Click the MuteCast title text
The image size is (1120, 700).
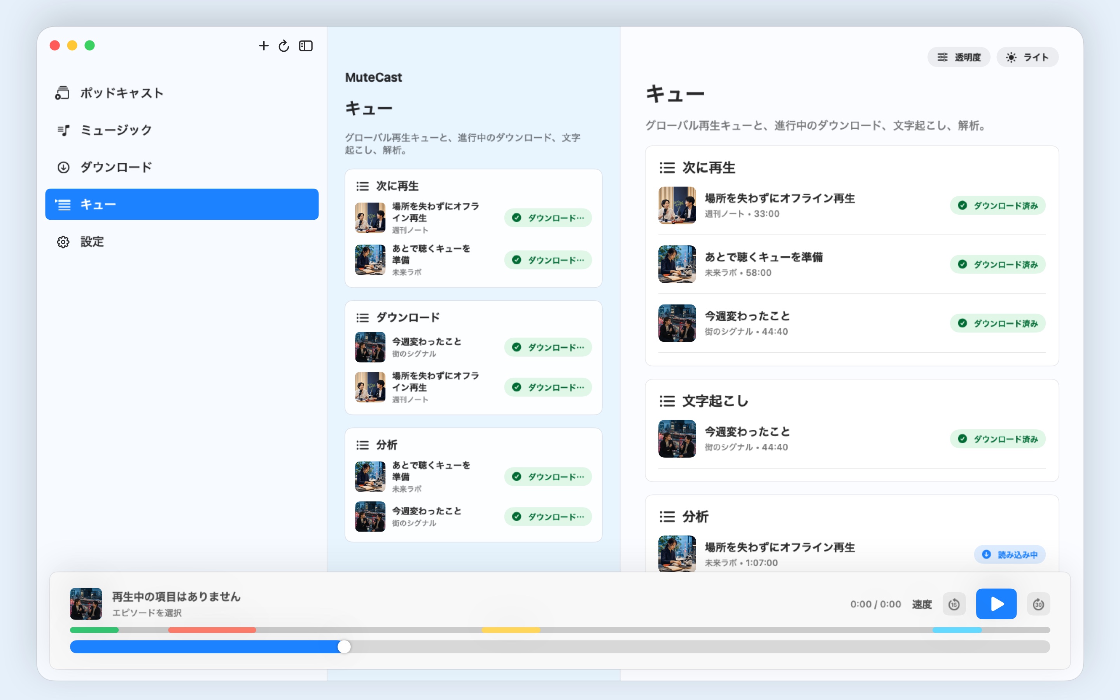click(x=373, y=77)
